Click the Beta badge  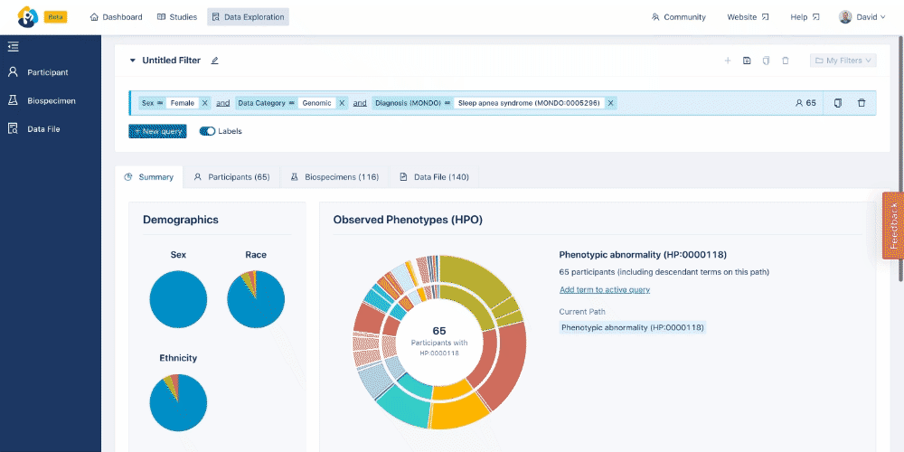coord(55,17)
